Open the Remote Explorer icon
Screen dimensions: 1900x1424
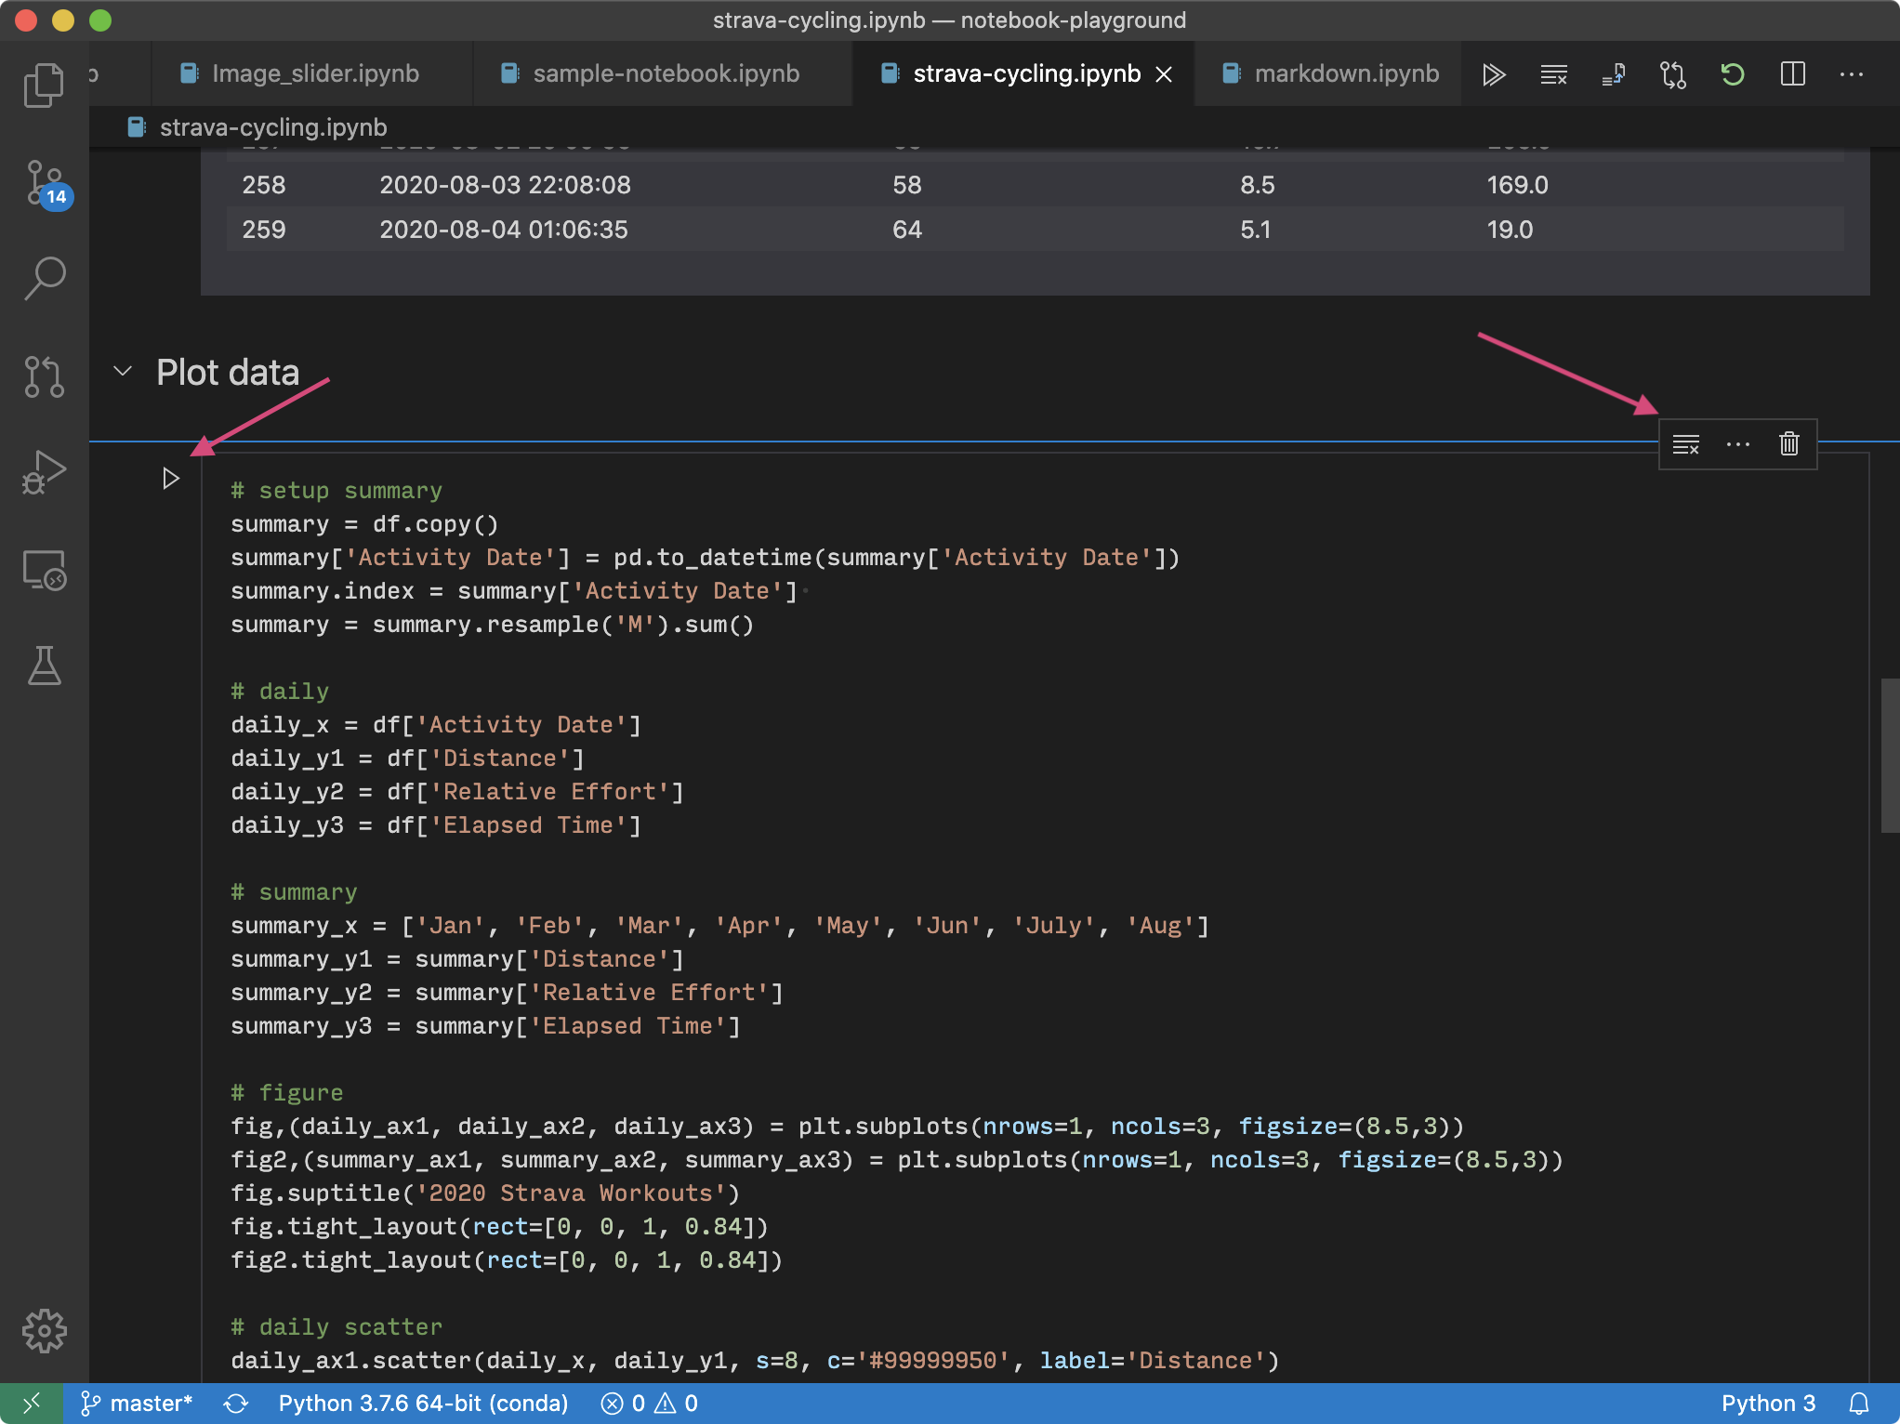[x=44, y=570]
